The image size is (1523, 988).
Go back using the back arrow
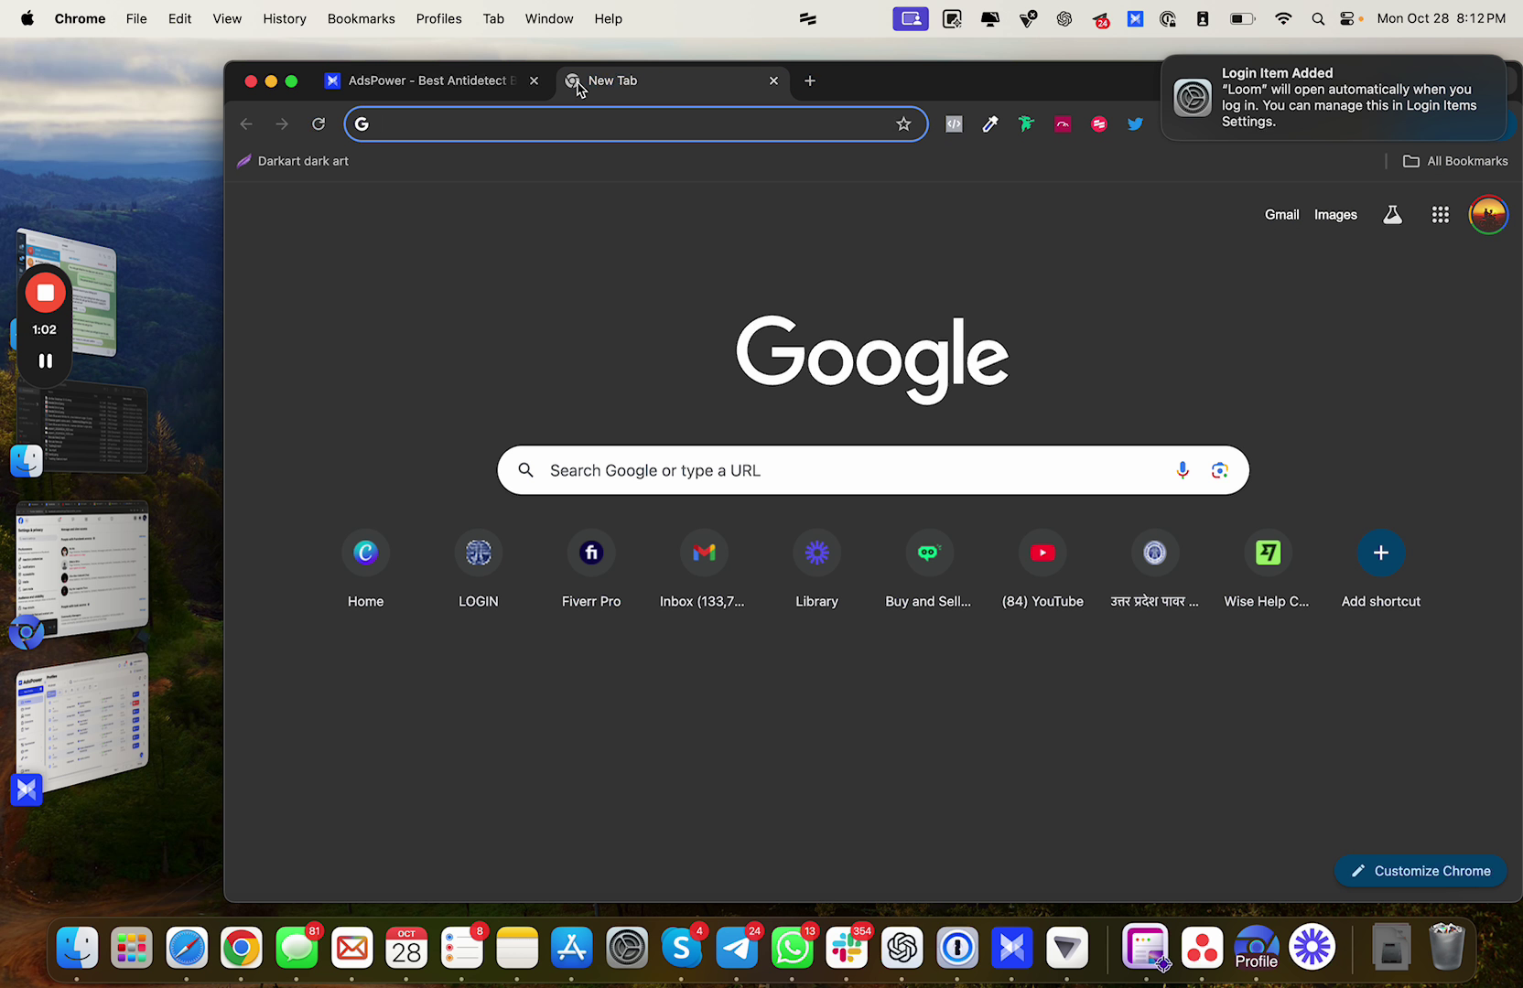point(246,124)
